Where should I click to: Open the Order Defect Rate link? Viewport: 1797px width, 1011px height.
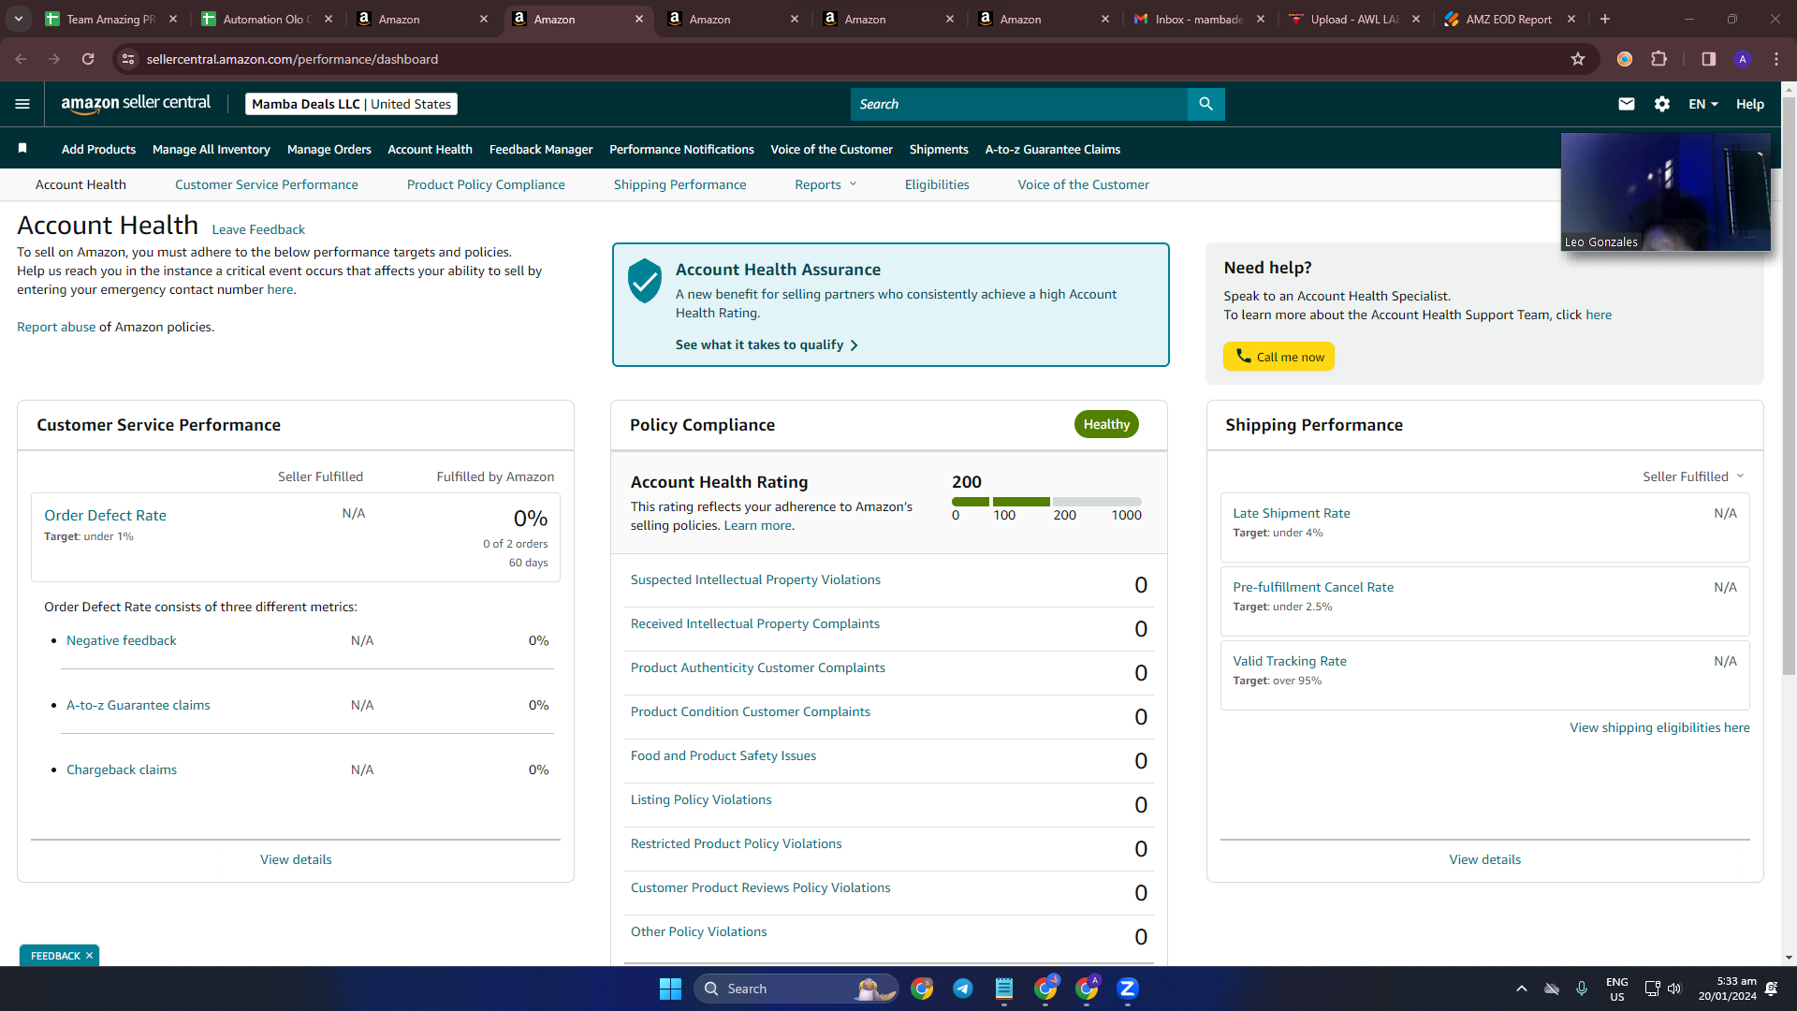point(105,515)
